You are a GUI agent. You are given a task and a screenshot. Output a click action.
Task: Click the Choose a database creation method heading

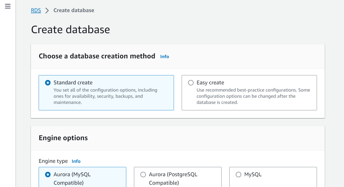tap(97, 56)
